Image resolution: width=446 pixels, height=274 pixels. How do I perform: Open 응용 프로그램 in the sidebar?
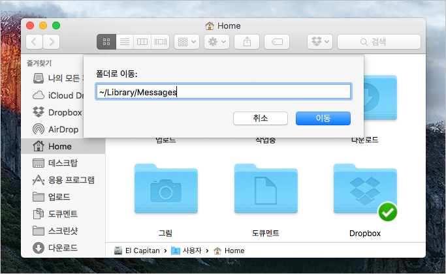click(x=63, y=180)
